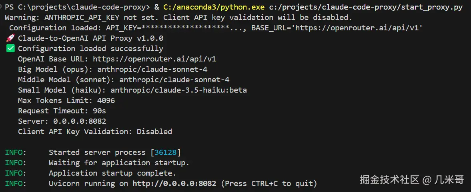471x192 pixels.
Task: Click the Client API Key Validation Disabled text
Action: (x=95, y=131)
